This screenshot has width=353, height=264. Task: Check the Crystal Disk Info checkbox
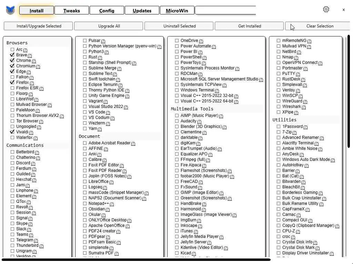coord(279,242)
